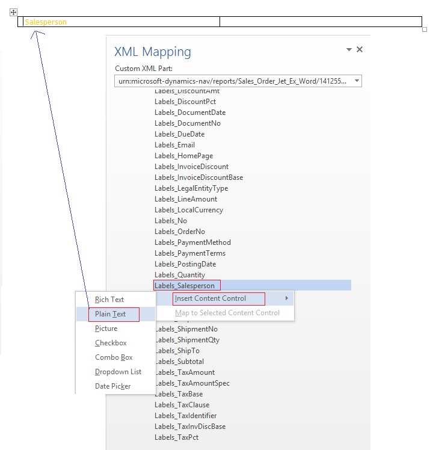Insert a Checkbox content control
The width and height of the screenshot is (430, 450).
[x=111, y=343]
